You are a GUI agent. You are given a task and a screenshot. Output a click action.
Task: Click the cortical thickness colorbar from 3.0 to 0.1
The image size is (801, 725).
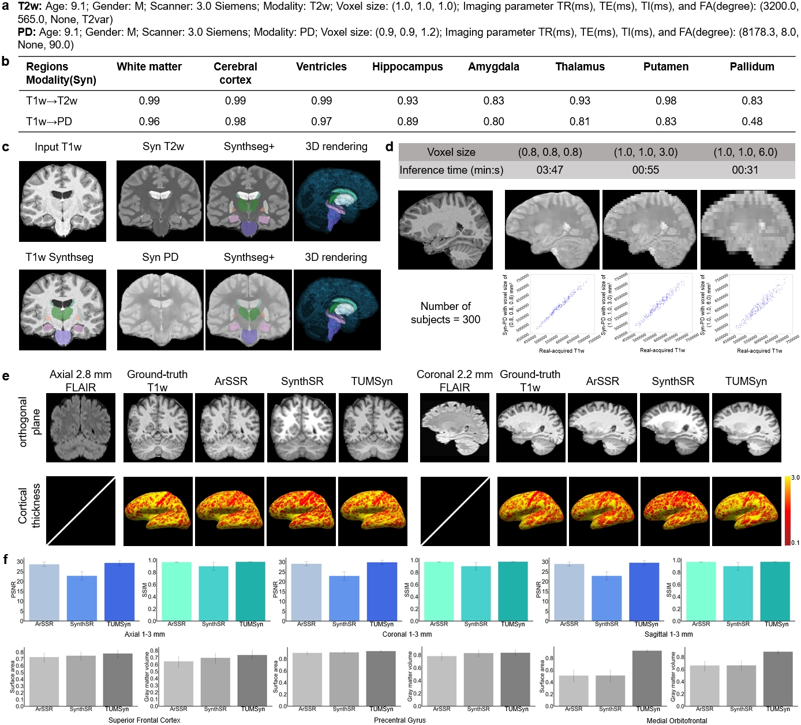[x=788, y=511]
